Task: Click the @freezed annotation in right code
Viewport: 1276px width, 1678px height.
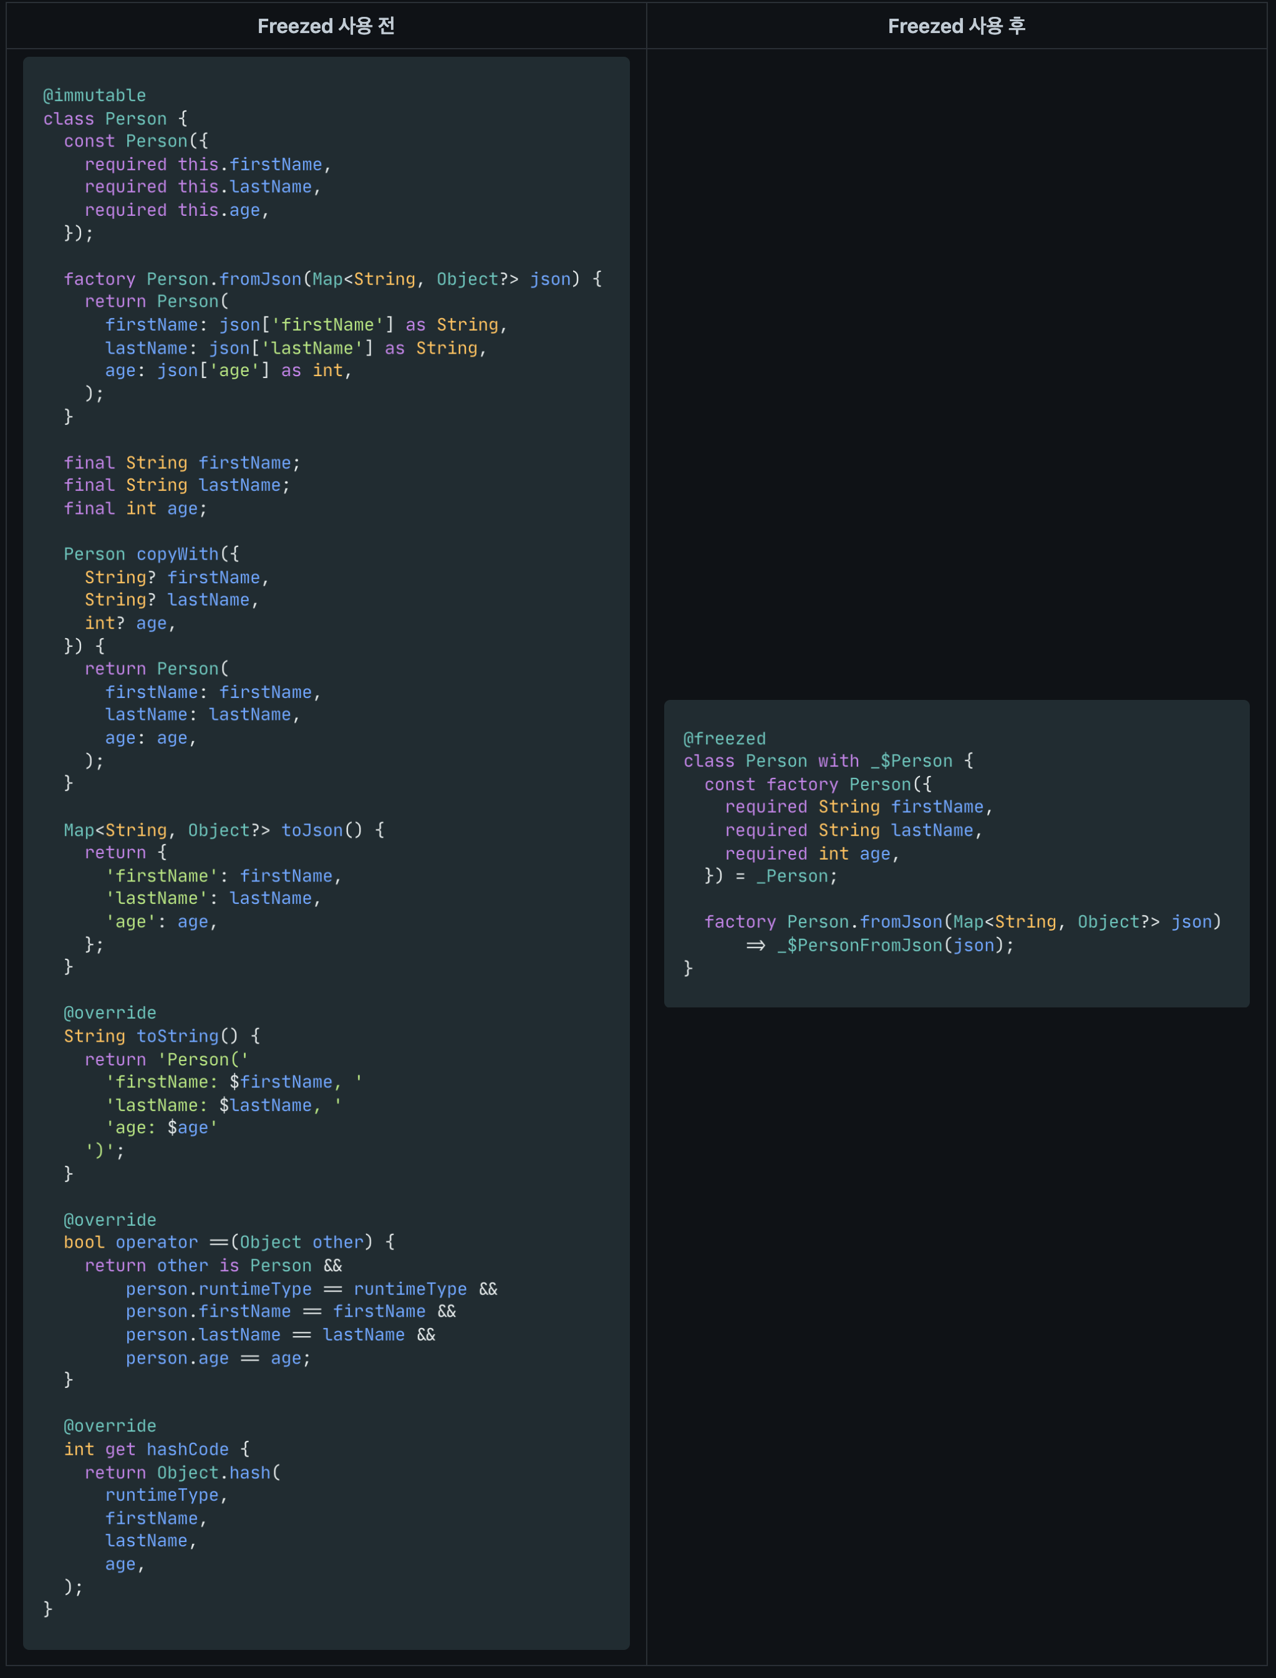Action: coord(724,739)
